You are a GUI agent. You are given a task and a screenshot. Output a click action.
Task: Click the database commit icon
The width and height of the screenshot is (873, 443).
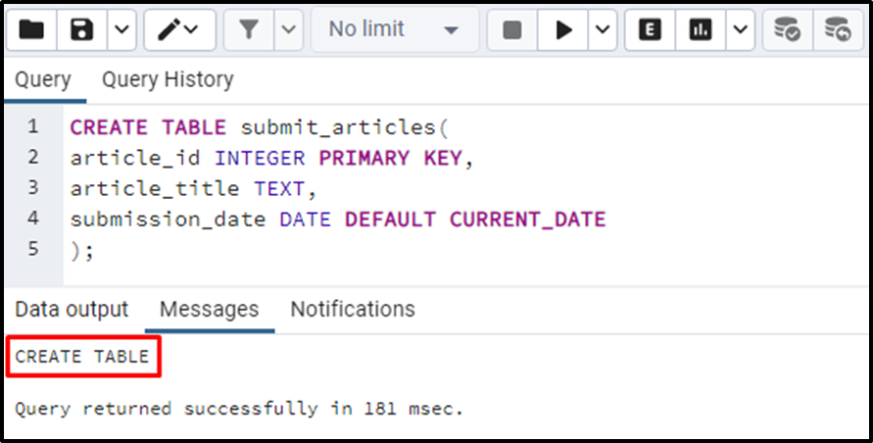(787, 29)
